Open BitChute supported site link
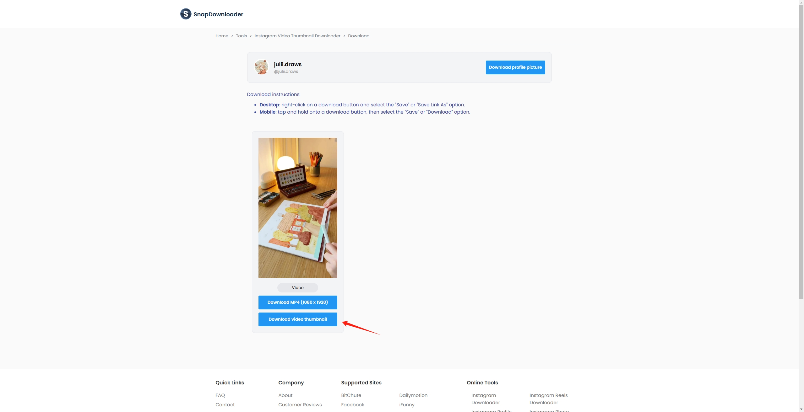The image size is (804, 412). [x=351, y=395]
